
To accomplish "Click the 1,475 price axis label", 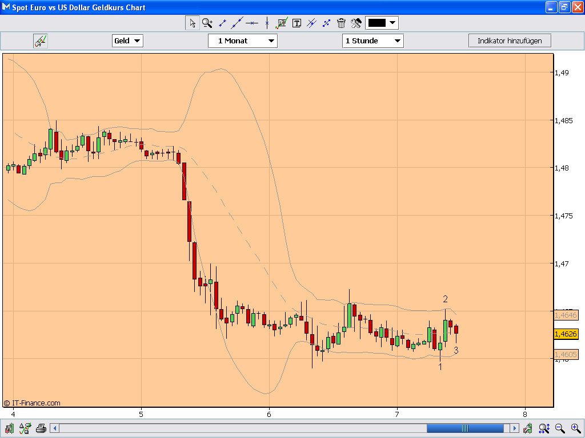I will tap(563, 216).
